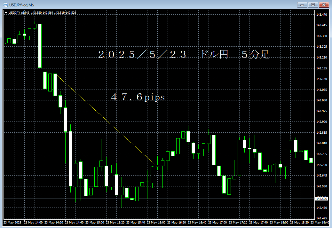Select the 47.6pips text label
The image size is (332, 228).
pyautogui.click(x=138, y=97)
